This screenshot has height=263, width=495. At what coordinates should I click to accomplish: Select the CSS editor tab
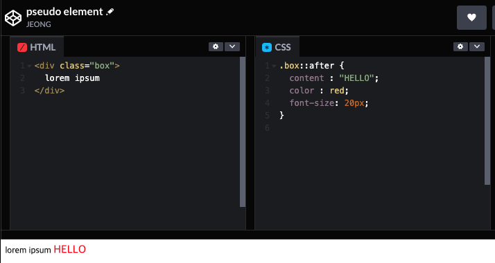pyautogui.click(x=277, y=47)
